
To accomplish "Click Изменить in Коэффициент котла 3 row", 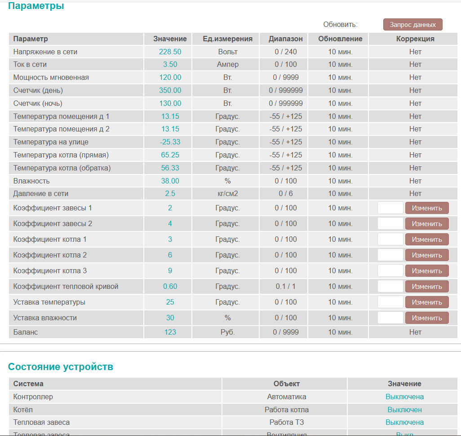I will click(427, 271).
